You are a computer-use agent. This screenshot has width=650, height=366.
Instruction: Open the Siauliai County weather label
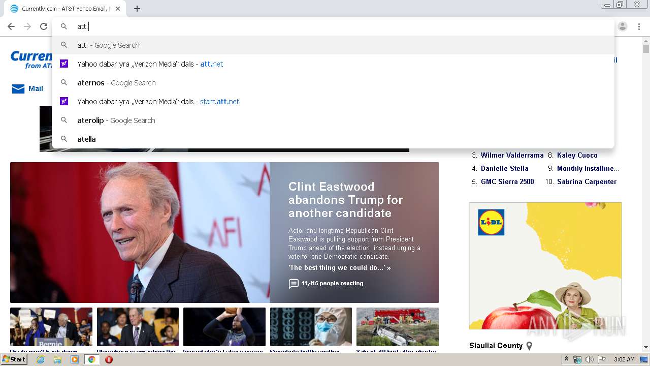pos(496,346)
